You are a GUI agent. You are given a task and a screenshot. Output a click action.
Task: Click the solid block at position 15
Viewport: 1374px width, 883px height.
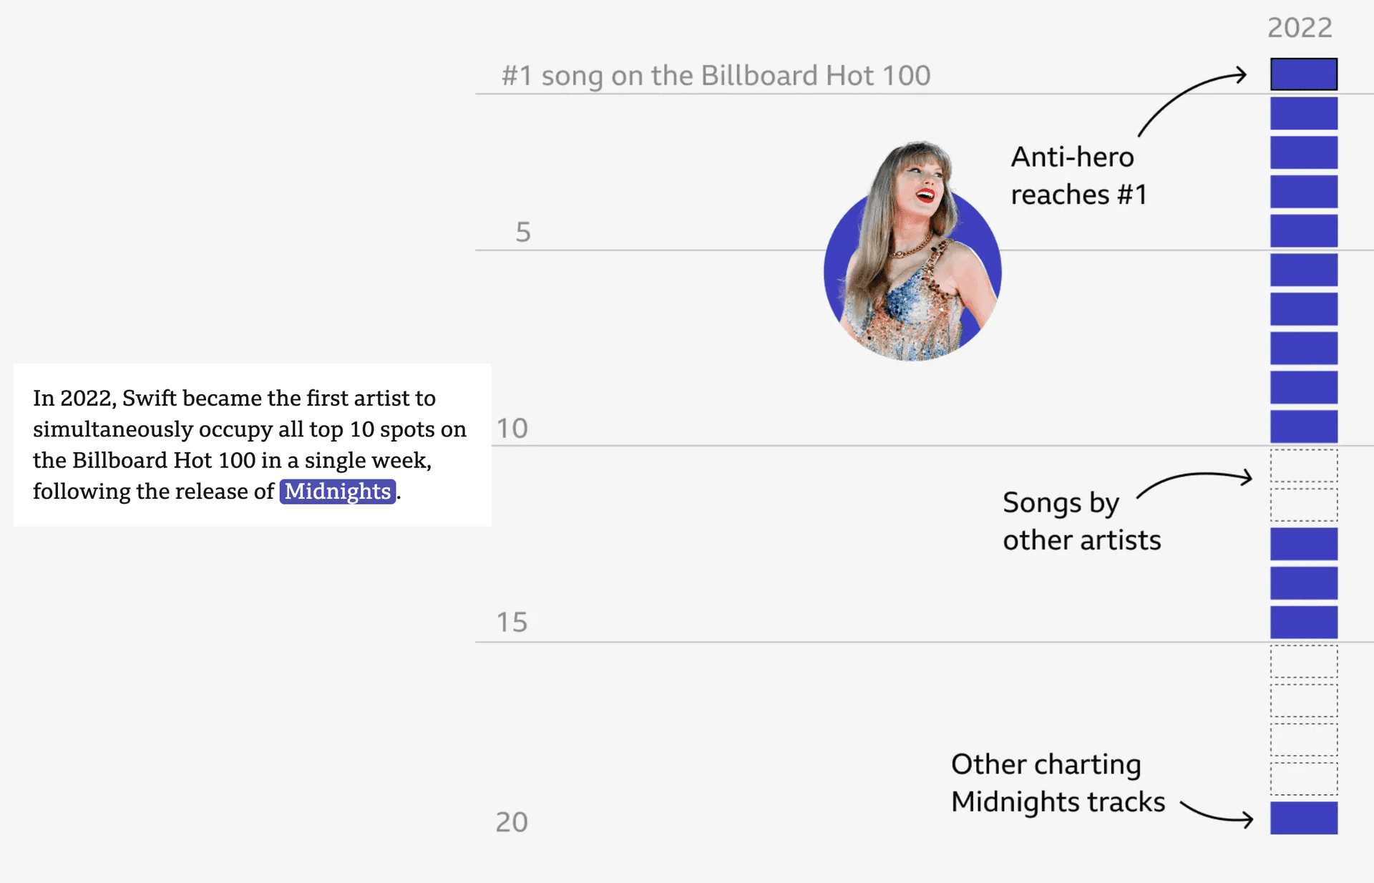(1303, 623)
